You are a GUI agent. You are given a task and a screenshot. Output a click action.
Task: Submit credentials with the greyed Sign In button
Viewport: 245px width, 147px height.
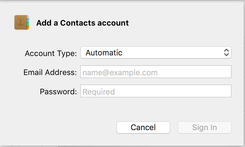point(205,127)
